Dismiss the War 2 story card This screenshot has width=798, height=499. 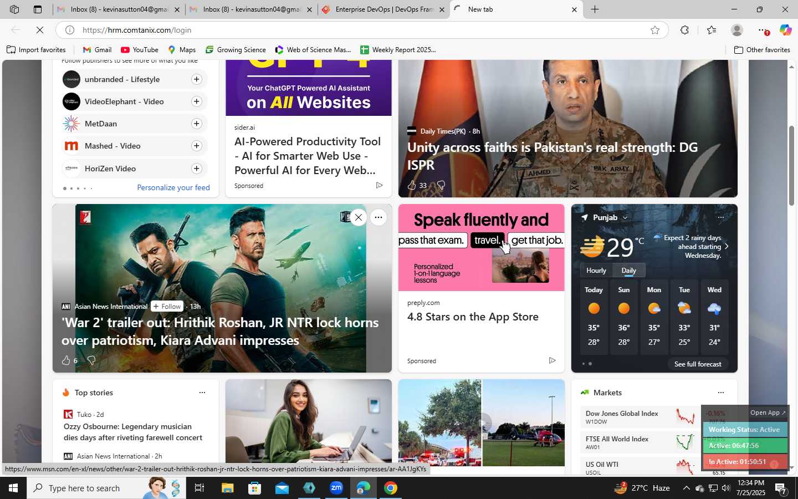[359, 217]
